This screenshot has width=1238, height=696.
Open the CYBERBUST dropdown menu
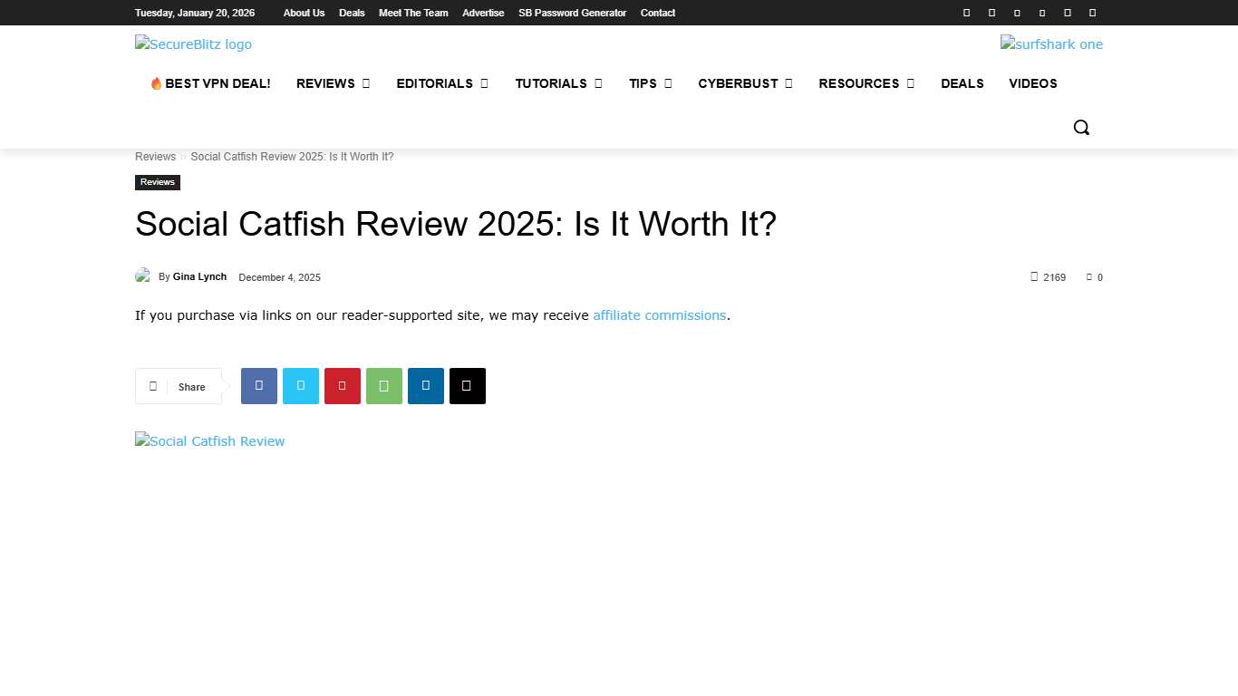(x=745, y=83)
